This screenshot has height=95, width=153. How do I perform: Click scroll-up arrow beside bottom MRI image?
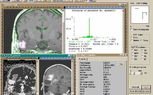72,61
